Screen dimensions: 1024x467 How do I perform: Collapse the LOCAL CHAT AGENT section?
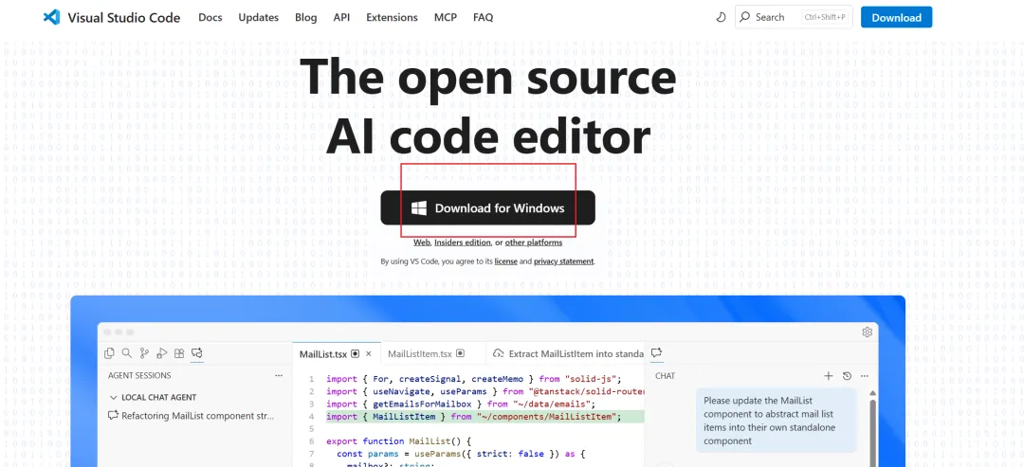pyautogui.click(x=114, y=397)
